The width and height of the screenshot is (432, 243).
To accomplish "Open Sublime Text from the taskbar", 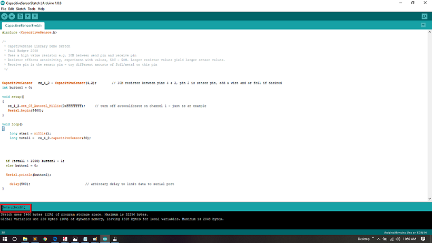I will (35, 239).
